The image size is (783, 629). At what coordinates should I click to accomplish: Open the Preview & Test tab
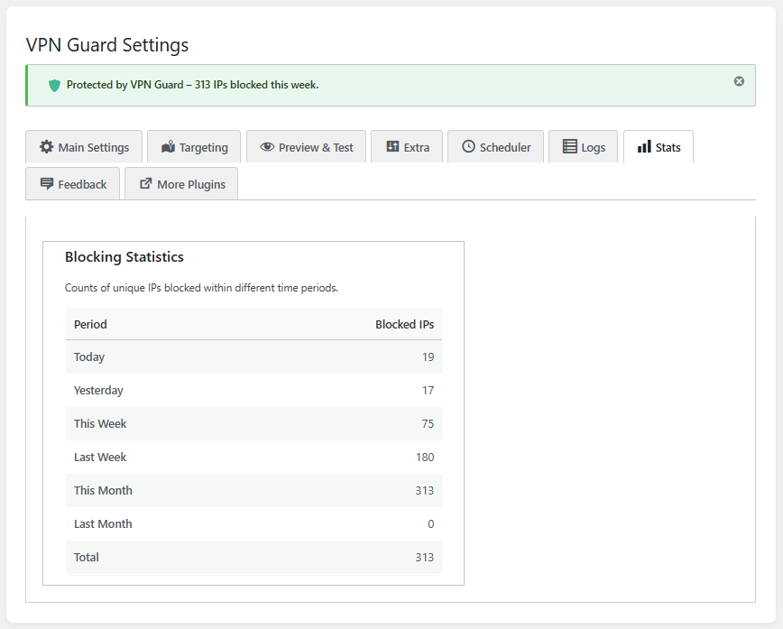tap(306, 147)
